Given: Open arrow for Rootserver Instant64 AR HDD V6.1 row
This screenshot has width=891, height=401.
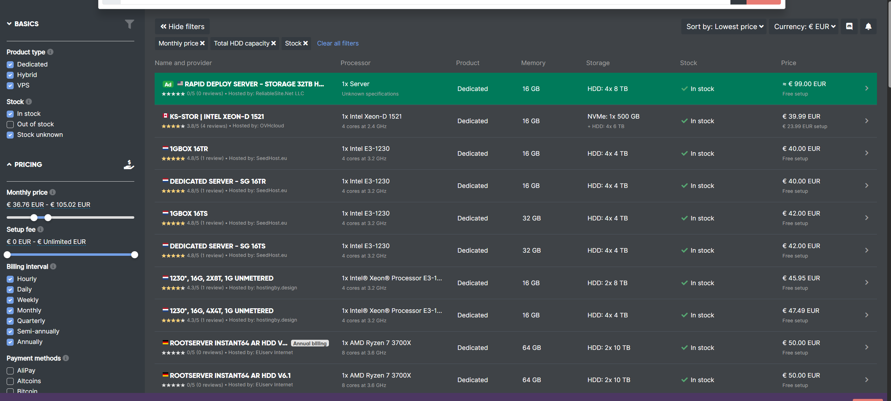Looking at the screenshot, I should 866,380.
